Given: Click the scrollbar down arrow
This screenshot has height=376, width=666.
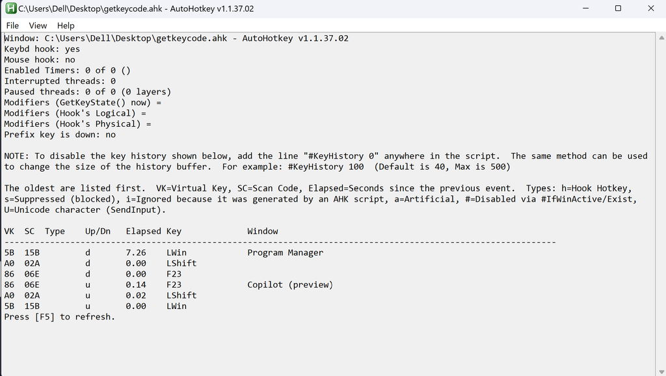Looking at the screenshot, I should tap(660, 370).
